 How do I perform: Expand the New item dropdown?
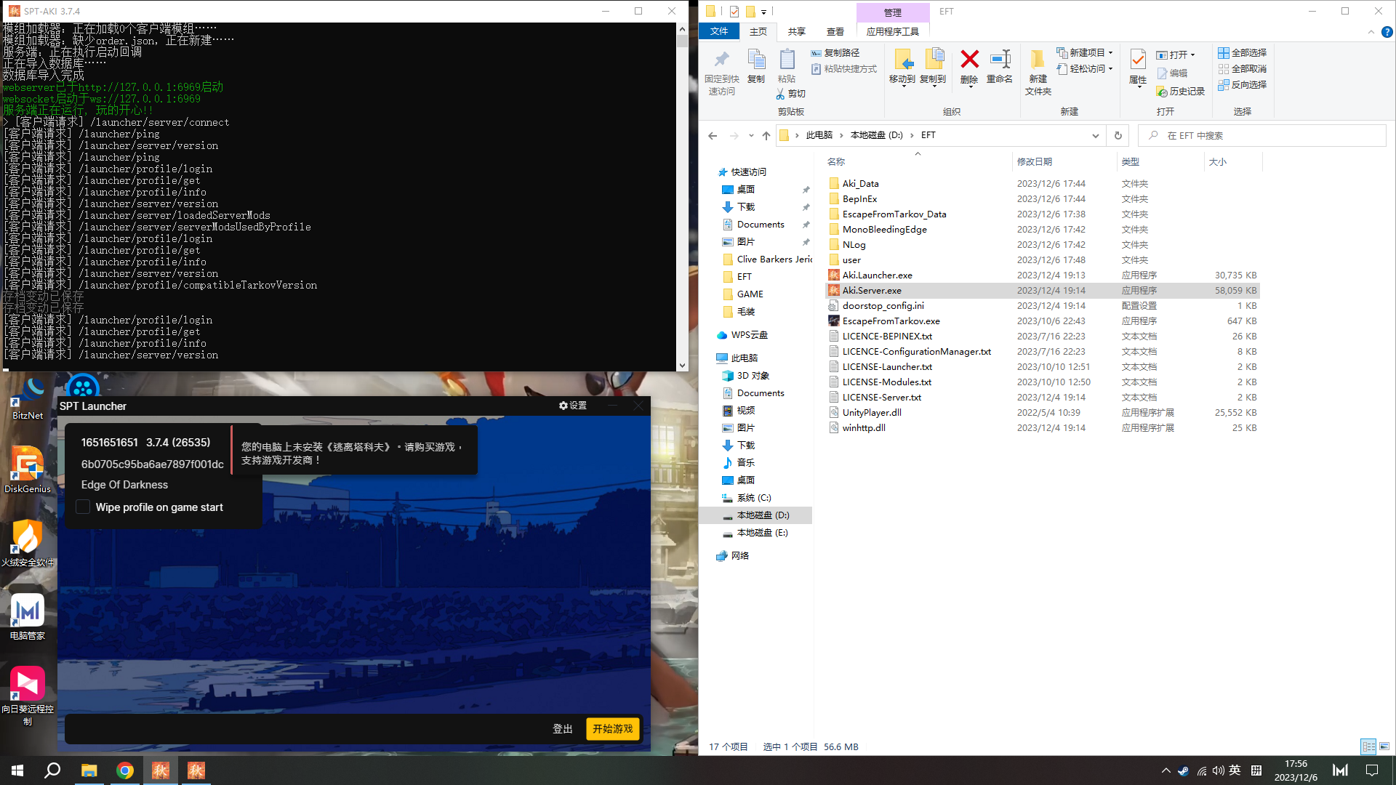(x=1110, y=52)
